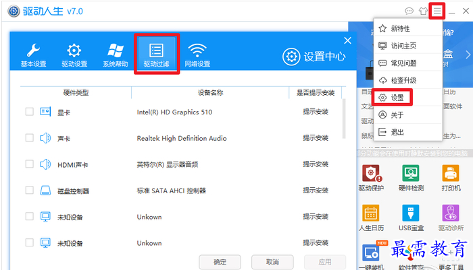
Task: Tick the HDMI声卡 checkbox
Action: click(x=29, y=164)
